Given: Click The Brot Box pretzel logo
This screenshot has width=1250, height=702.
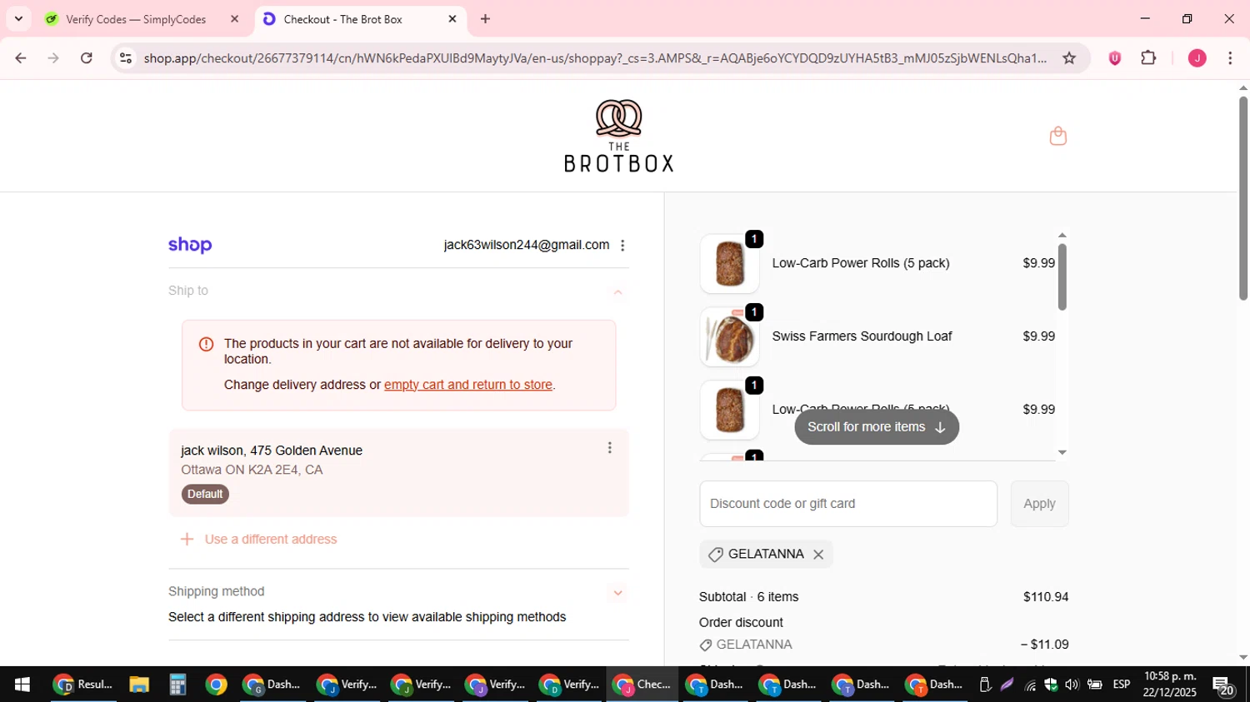Looking at the screenshot, I should 618,136.
